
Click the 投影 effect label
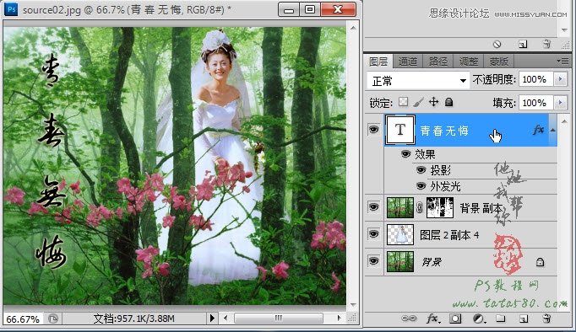[x=441, y=170]
